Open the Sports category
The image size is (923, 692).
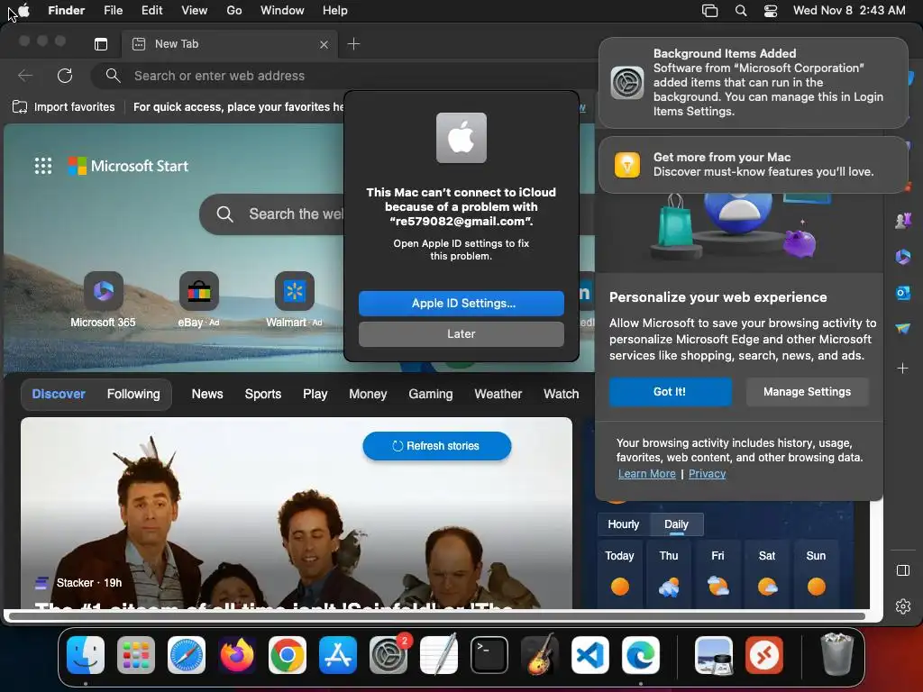pyautogui.click(x=263, y=394)
